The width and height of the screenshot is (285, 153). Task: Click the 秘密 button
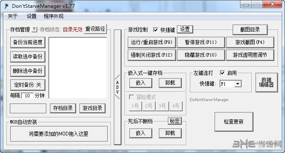[175, 121]
